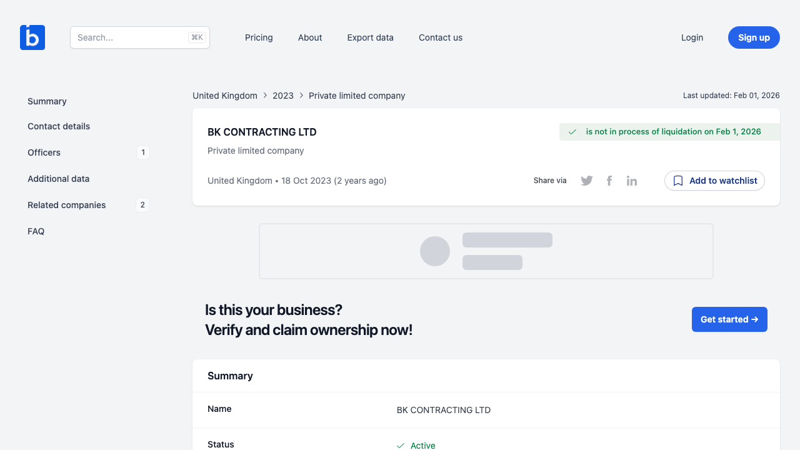The height and width of the screenshot is (450, 800).
Task: Click Get started button
Action: click(x=729, y=319)
